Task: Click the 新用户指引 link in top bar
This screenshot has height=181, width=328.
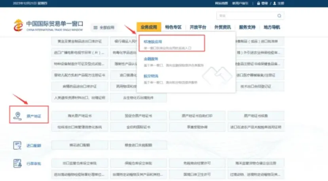Action: 240,3
